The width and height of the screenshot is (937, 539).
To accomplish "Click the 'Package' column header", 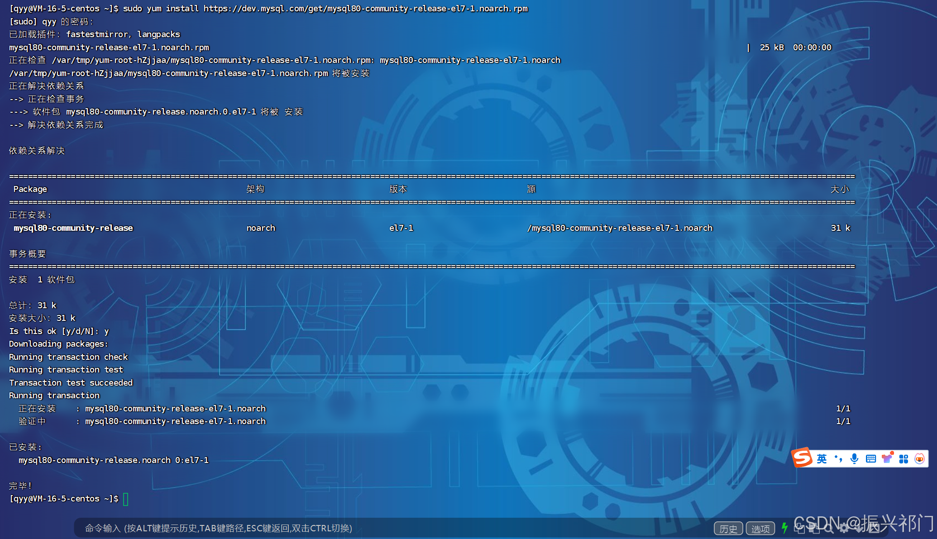I will click(30, 189).
